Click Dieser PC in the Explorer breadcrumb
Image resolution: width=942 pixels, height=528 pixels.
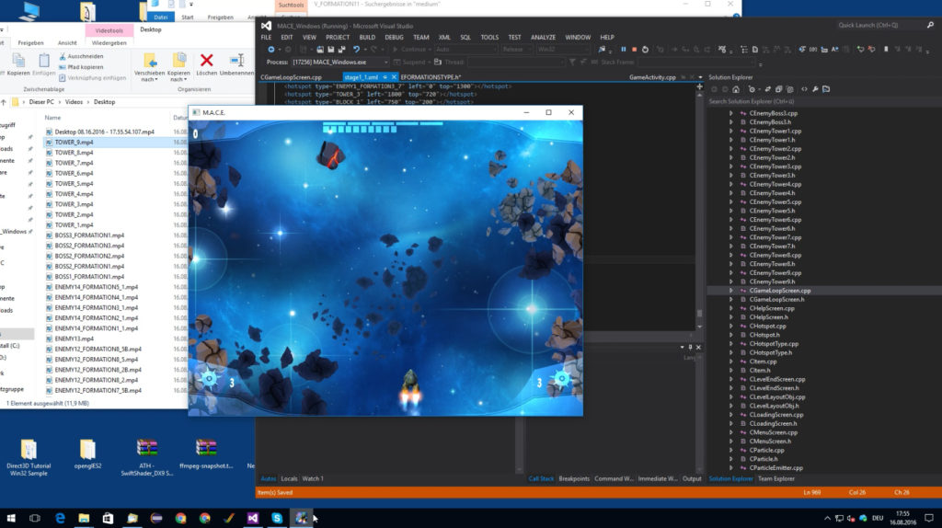[41, 102]
